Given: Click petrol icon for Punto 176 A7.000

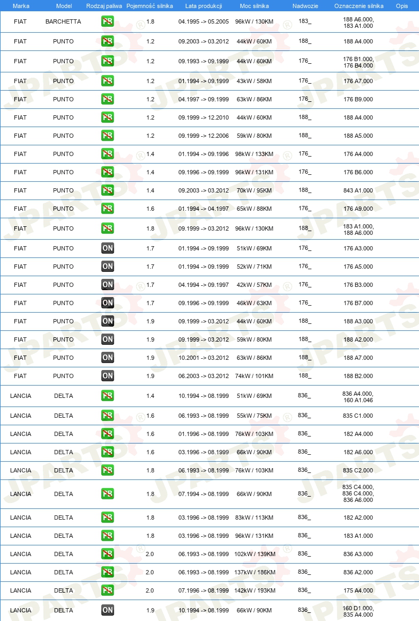Looking at the screenshot, I should click(x=107, y=81).
